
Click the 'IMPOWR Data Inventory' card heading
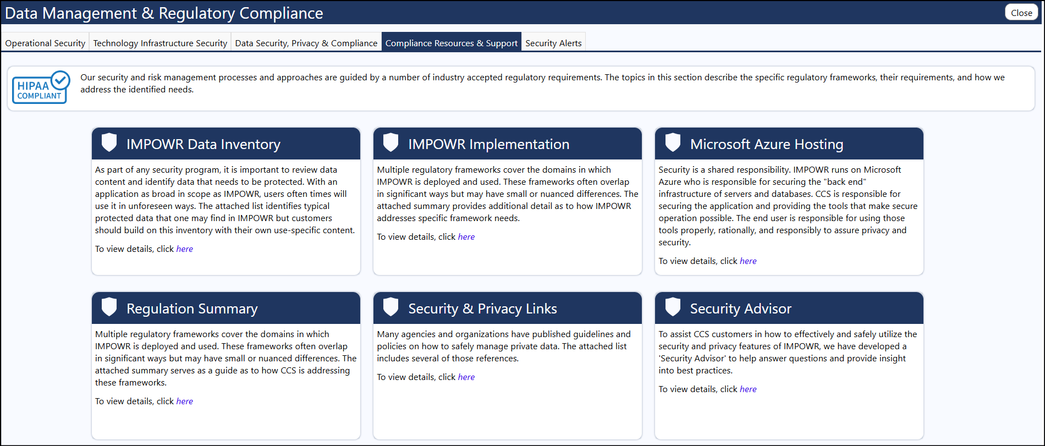(x=204, y=144)
